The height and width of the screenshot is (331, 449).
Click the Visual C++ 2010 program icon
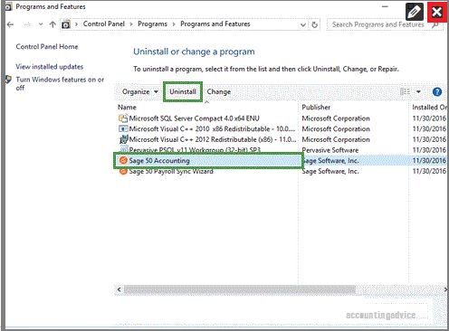(123, 128)
